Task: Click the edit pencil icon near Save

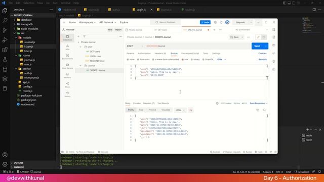Action: tap(258, 37)
